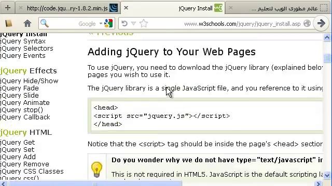Open jQuery Add link
Image resolution: width=332 pixels, height=186 pixels.
(18, 157)
